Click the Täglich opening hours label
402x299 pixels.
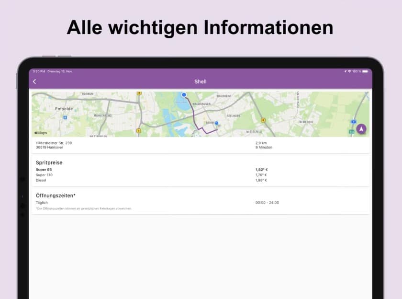pyautogui.click(x=42, y=203)
